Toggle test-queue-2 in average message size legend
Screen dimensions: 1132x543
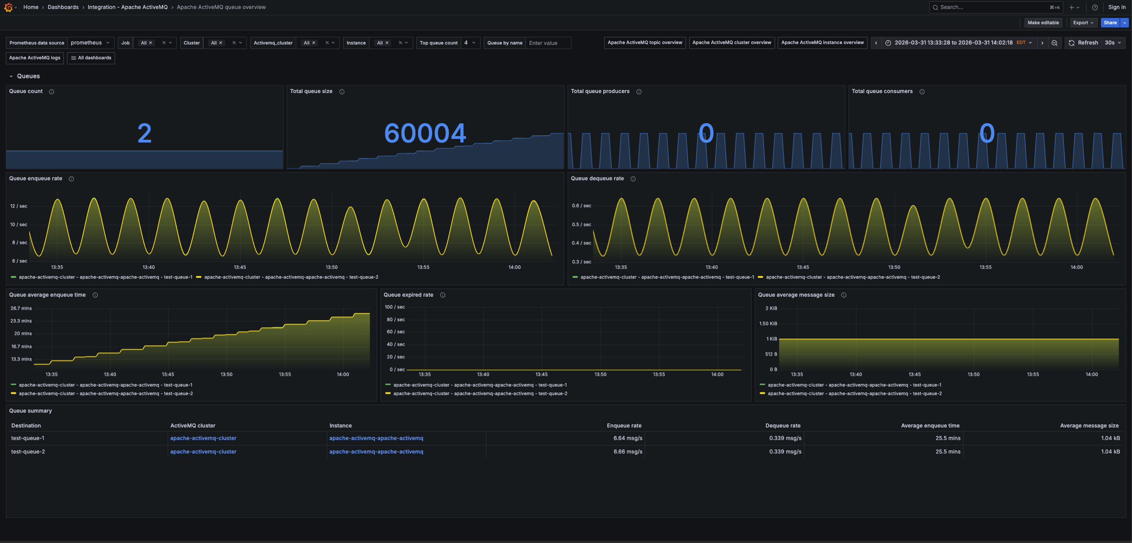click(x=854, y=394)
